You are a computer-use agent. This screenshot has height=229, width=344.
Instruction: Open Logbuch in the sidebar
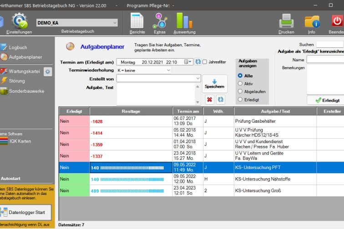tap(18, 47)
